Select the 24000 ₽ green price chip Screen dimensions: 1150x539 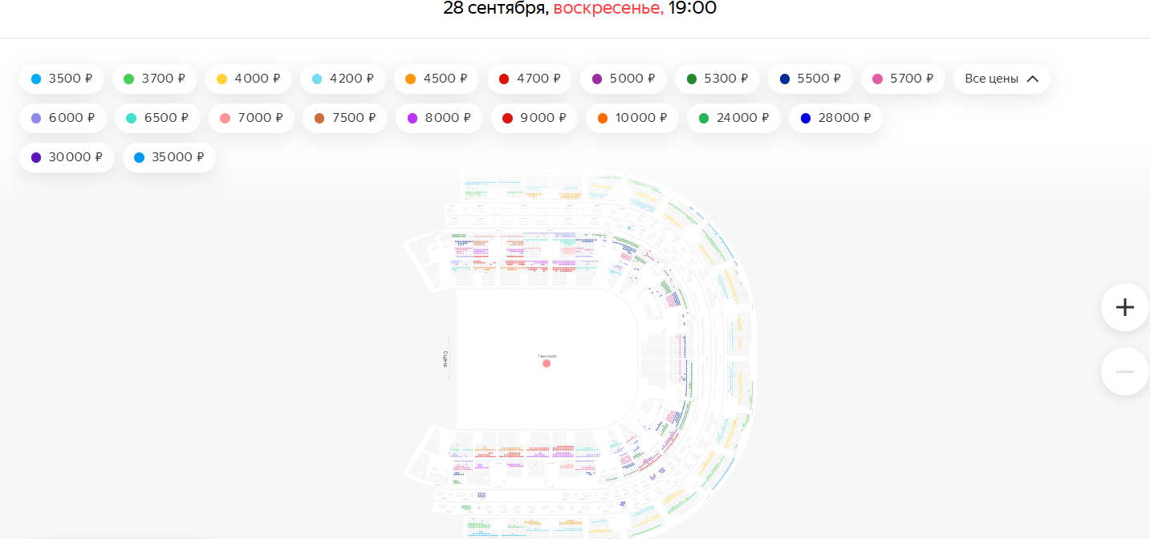(733, 118)
